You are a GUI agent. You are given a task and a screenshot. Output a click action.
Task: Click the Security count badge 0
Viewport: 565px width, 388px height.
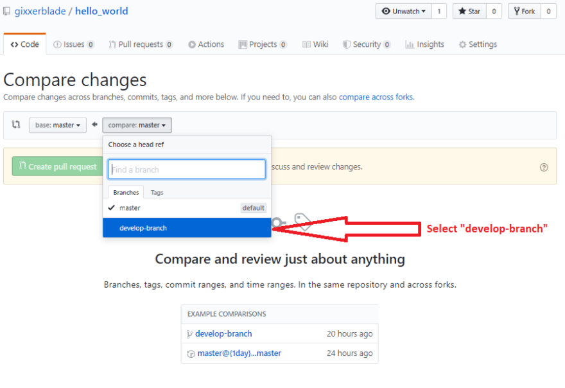(387, 45)
